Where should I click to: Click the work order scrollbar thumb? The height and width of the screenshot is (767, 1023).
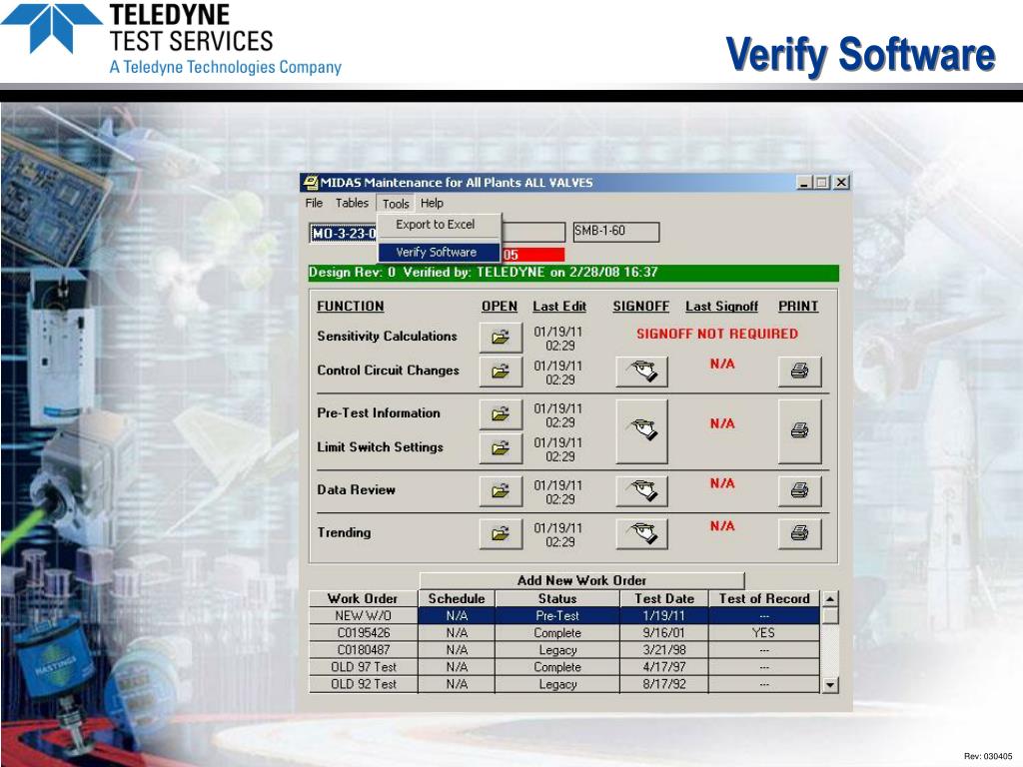830,616
